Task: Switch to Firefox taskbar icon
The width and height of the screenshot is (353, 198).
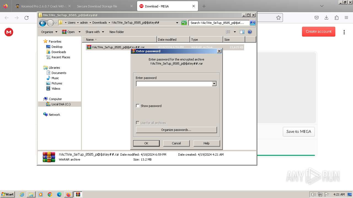Action: pos(68,194)
